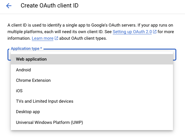The image size is (185, 137).
Task: Click the 'about OAuth client types' text
Action: click(83, 38)
